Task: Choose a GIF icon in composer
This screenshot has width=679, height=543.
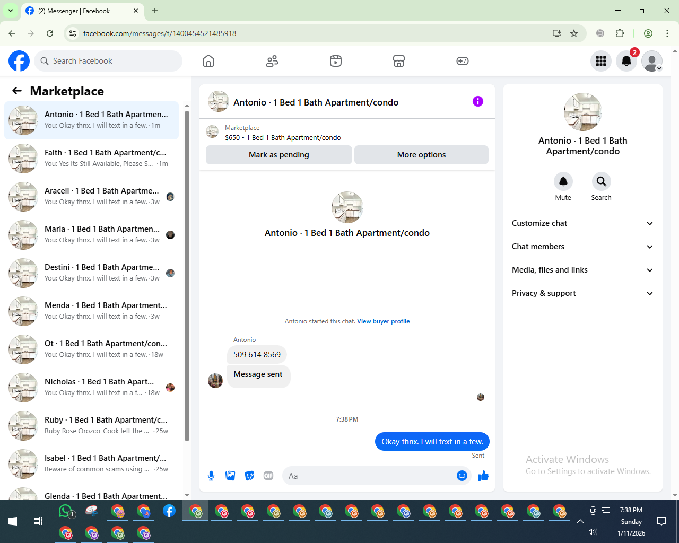Action: coord(268,476)
